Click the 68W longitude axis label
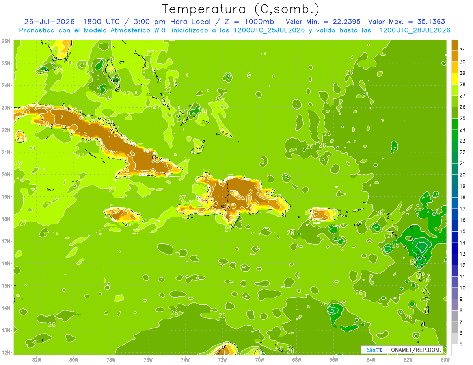Viewport: 473px width, 365px height. click(x=297, y=359)
